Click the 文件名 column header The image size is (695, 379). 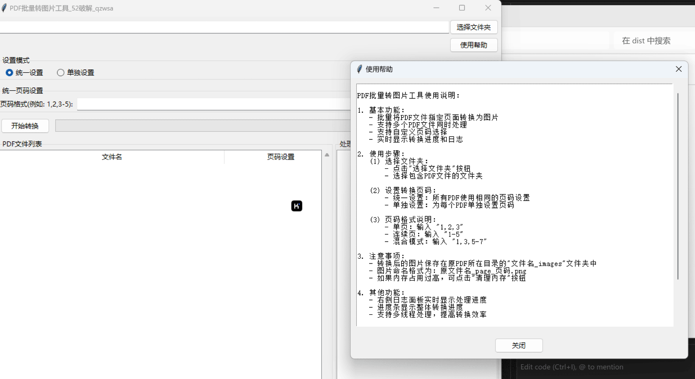tap(112, 157)
